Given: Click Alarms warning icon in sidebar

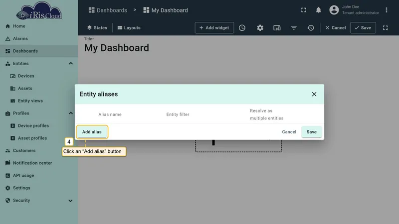Looking at the screenshot, I should (x=7, y=39).
